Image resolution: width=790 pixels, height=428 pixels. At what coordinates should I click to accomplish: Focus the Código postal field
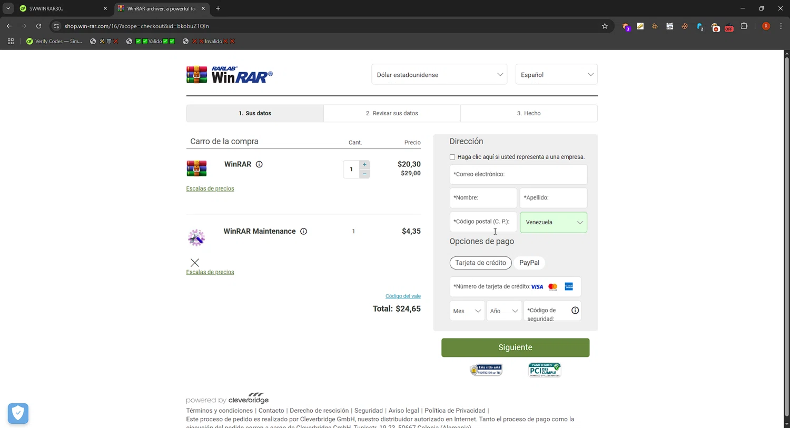(x=483, y=222)
